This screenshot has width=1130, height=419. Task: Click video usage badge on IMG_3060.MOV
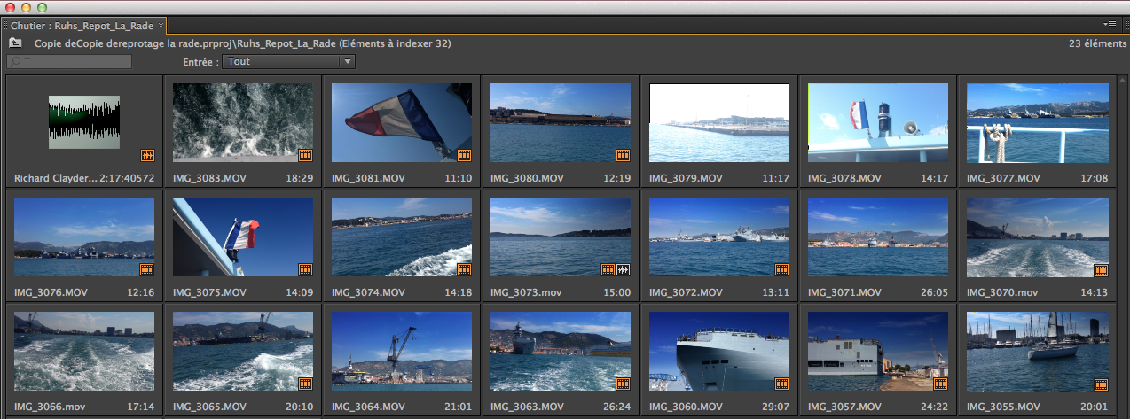point(781,384)
